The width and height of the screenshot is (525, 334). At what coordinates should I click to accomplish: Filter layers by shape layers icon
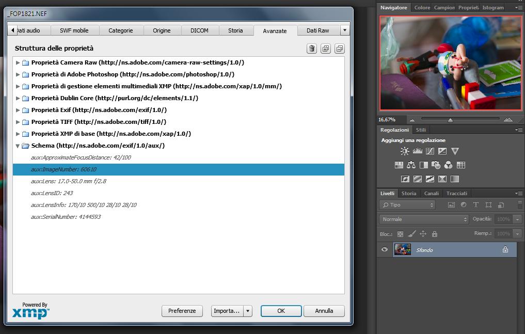tap(488, 205)
